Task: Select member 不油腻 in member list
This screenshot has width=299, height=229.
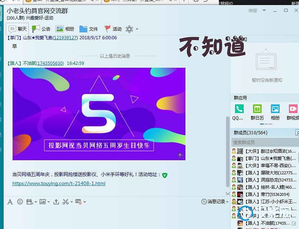Action: [x=265, y=223]
